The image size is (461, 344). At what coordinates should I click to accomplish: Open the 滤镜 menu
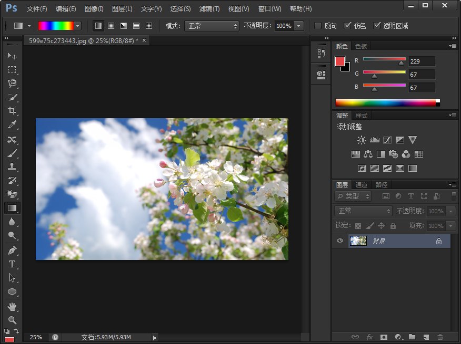[x=208, y=8]
